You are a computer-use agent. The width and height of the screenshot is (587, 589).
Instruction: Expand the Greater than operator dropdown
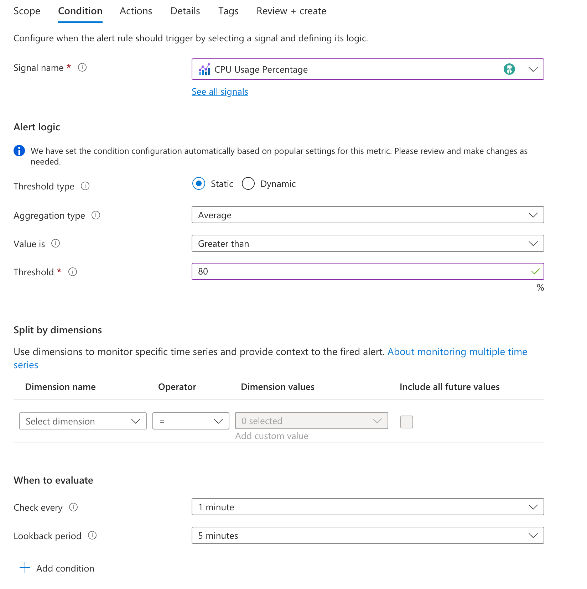click(x=367, y=243)
